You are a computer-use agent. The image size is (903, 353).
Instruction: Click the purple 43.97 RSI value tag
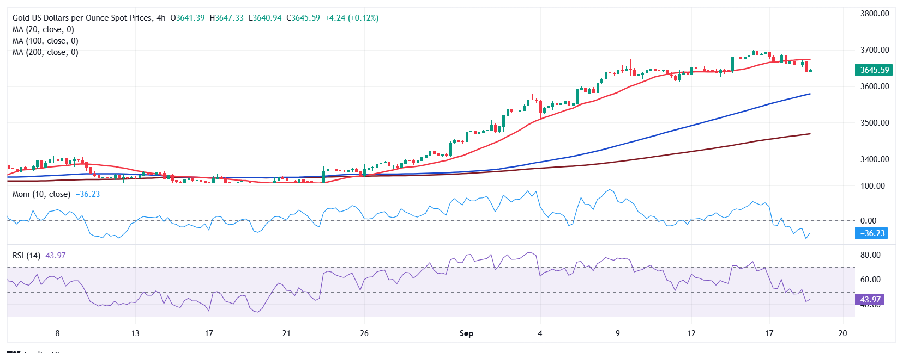[x=870, y=300]
